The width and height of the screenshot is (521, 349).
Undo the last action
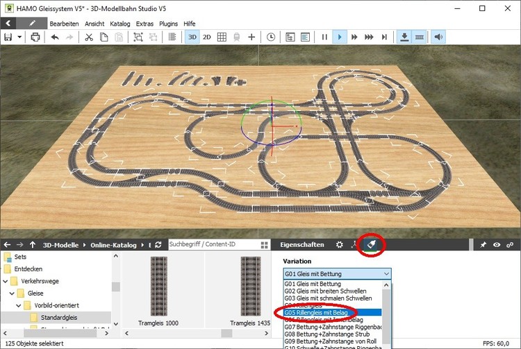point(55,37)
